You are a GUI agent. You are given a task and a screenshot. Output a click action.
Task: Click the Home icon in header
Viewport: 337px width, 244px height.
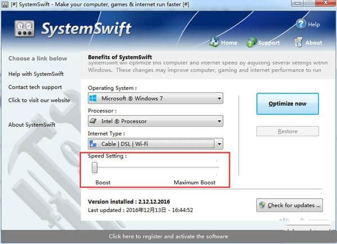214,42
